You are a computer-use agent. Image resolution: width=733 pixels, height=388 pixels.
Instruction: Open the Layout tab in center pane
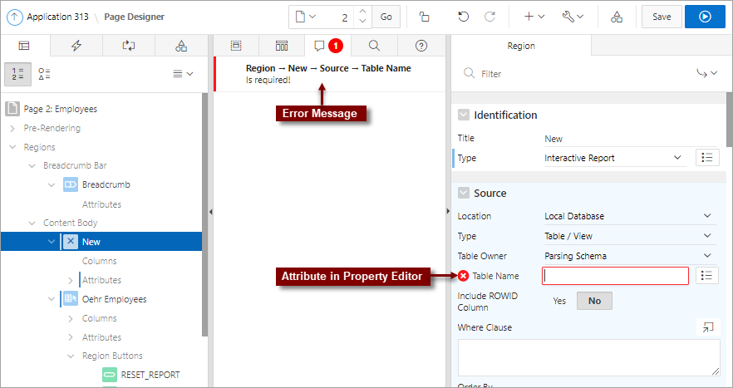pyautogui.click(x=236, y=46)
